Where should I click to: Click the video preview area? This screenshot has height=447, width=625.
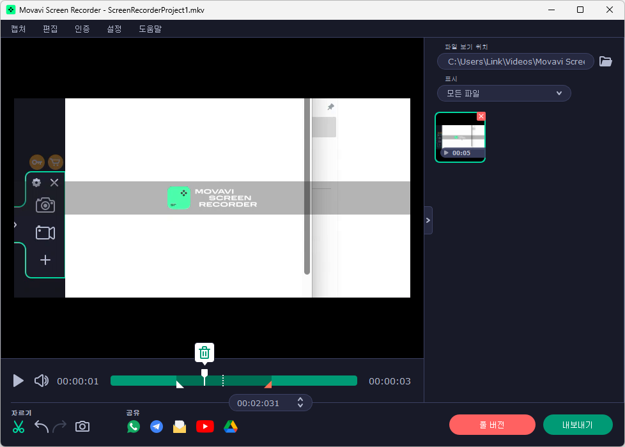pos(212,198)
